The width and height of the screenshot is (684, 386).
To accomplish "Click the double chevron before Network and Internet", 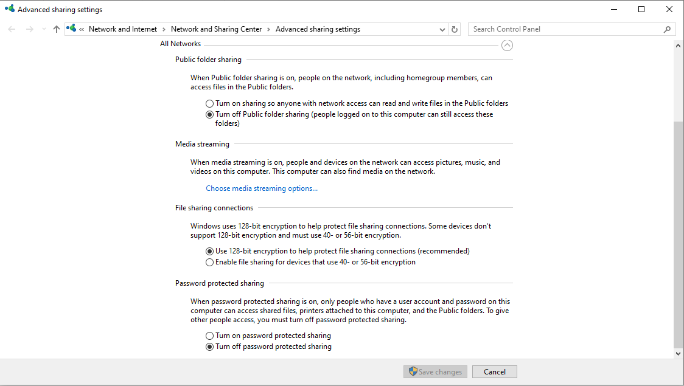I will (x=82, y=30).
